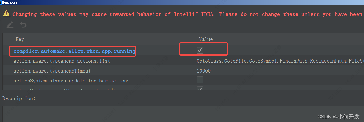Click the 10000 typeahead timeout value
This screenshot has height=122, width=364.
click(203, 71)
